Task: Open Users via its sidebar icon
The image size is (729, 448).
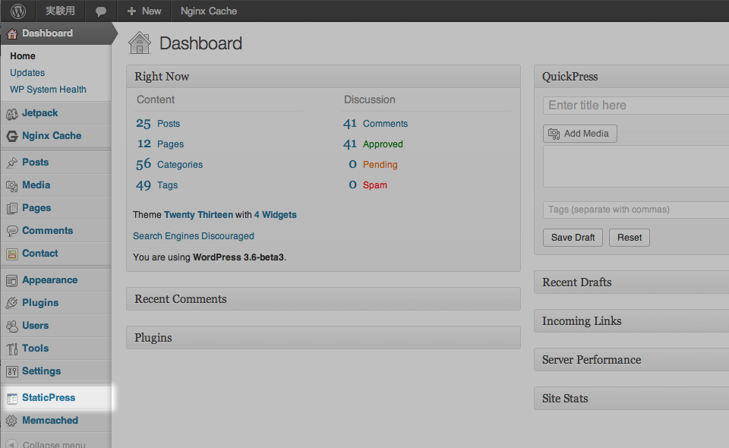Action: coord(13,326)
